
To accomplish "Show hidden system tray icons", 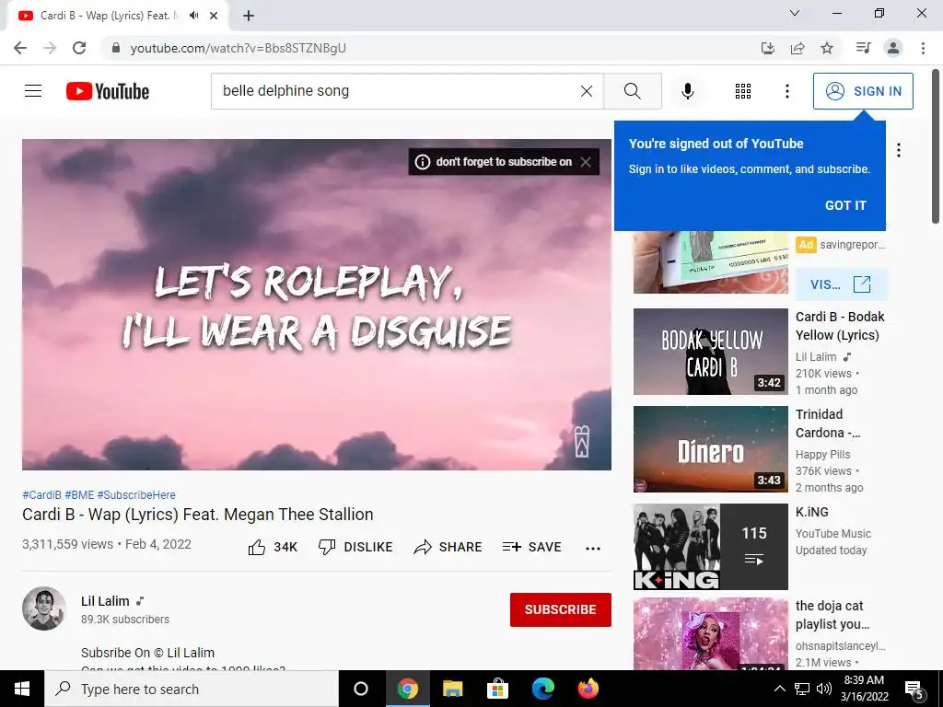I will click(779, 689).
